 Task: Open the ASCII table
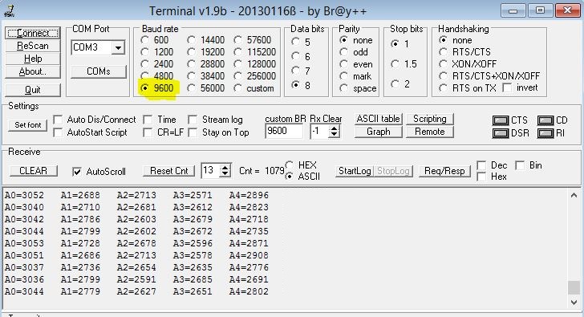click(x=378, y=119)
